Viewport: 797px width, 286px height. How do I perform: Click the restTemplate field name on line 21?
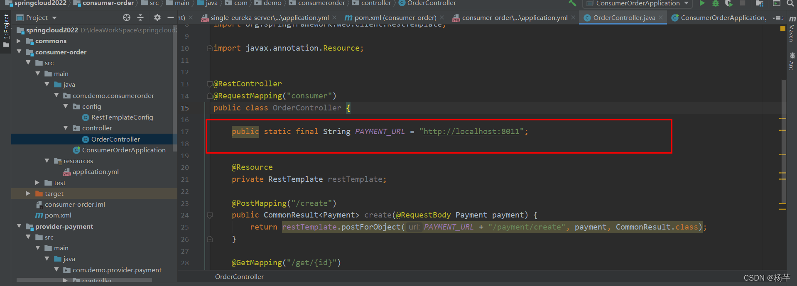(355, 179)
